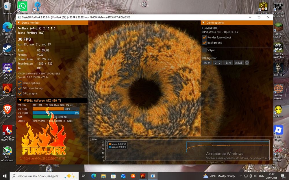This screenshot has width=289, height=180.
Task: Open the clock showing 23:47
Action: coord(271,176)
